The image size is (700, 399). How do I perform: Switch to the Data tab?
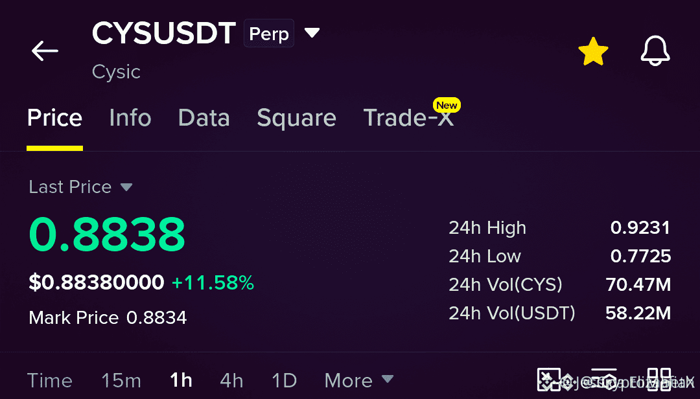(x=204, y=118)
